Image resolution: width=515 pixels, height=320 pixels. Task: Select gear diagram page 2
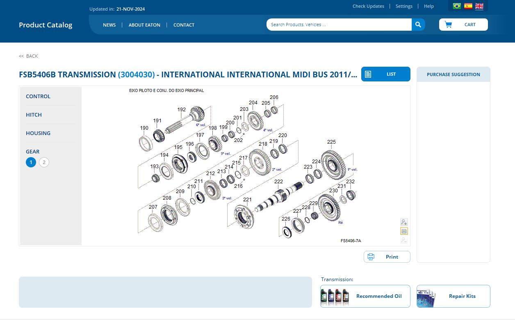[44, 162]
